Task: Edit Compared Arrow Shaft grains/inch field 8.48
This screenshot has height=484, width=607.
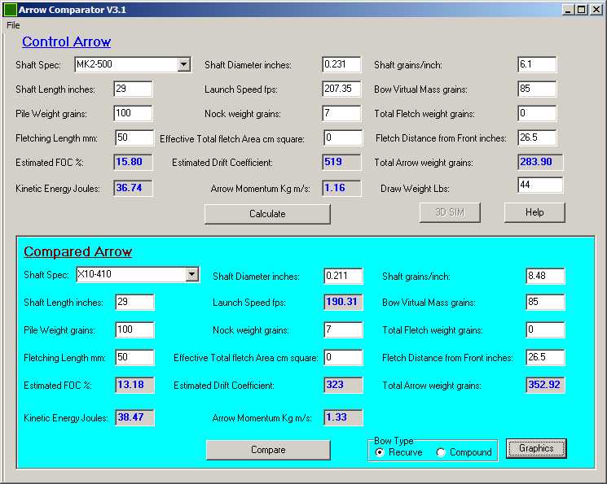Action: pyautogui.click(x=545, y=276)
